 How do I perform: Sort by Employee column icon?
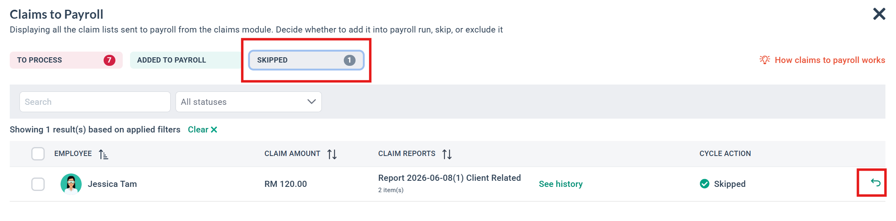(x=103, y=154)
